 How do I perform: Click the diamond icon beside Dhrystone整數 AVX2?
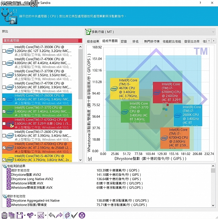(x=9, y=175)
